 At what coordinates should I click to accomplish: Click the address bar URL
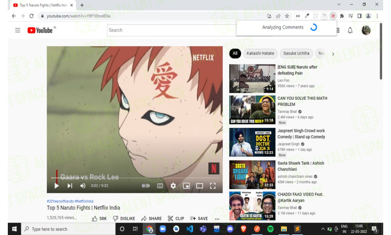(79, 16)
